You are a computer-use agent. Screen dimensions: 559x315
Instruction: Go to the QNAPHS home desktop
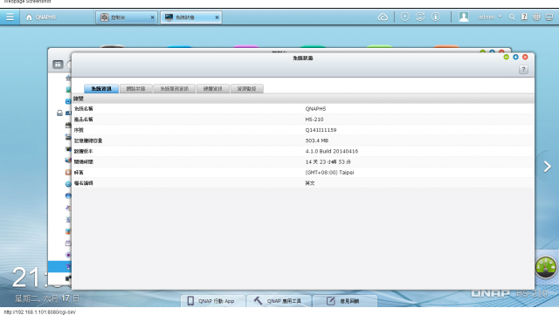click(x=41, y=17)
